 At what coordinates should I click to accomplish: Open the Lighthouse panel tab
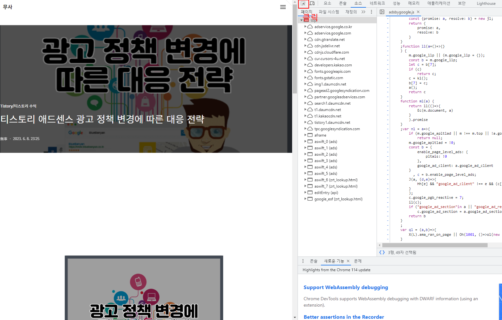click(x=486, y=4)
